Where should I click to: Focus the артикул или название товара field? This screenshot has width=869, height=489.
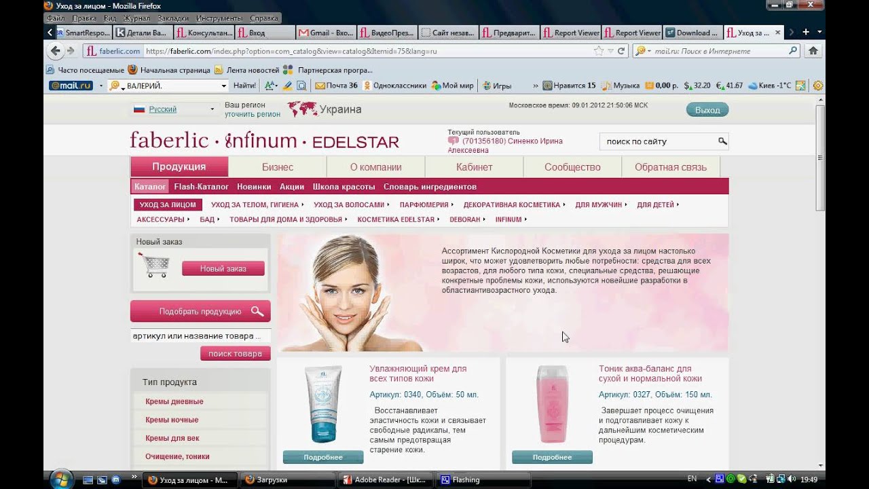(x=200, y=336)
